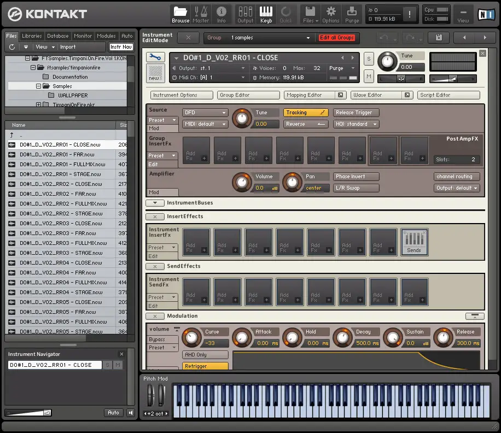Click the Instrument Navigator name field
Viewport: 501px width, 433px height.
55,365
